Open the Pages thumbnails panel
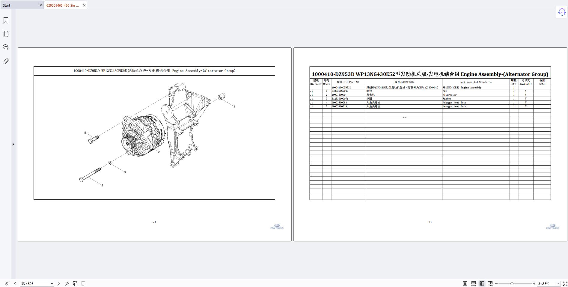 (6, 34)
